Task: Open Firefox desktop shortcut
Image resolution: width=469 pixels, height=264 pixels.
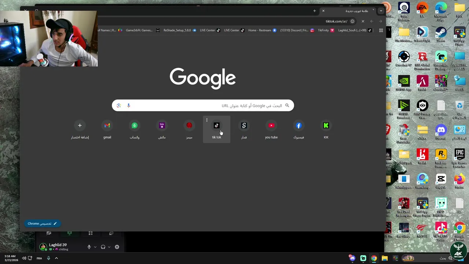Action: [x=459, y=181]
